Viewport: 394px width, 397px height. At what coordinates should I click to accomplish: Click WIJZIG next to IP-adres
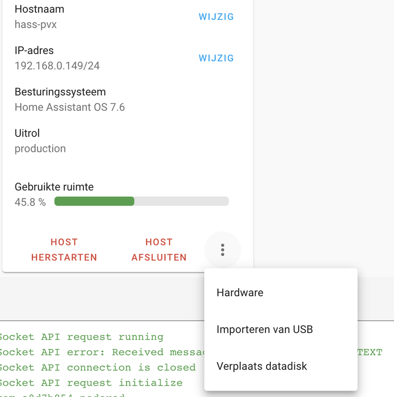coord(216,58)
